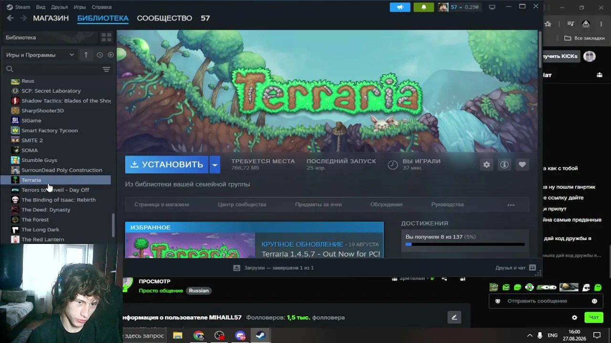Open the Справка menu

(102, 7)
